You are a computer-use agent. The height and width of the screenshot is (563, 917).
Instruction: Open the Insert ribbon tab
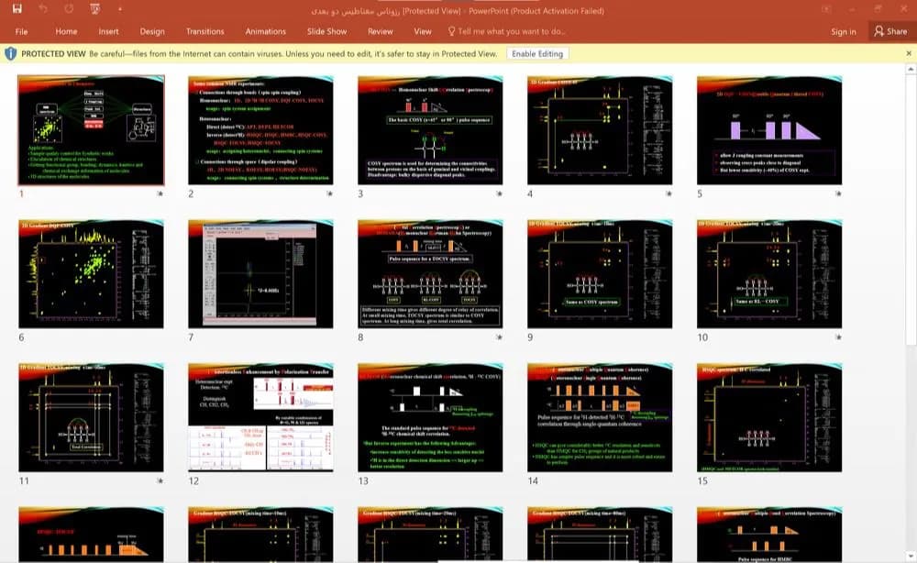pyautogui.click(x=108, y=31)
